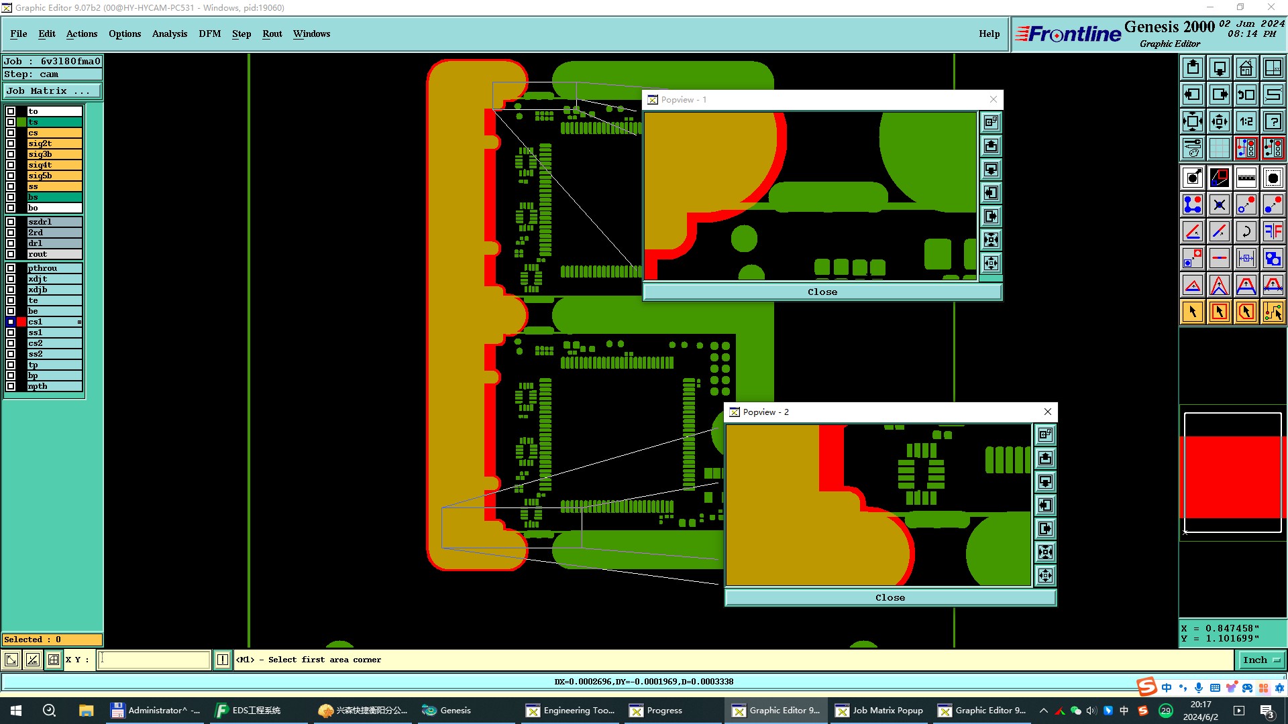Toggle the checkbox for layer cs1
This screenshot has height=724, width=1288.
point(11,322)
